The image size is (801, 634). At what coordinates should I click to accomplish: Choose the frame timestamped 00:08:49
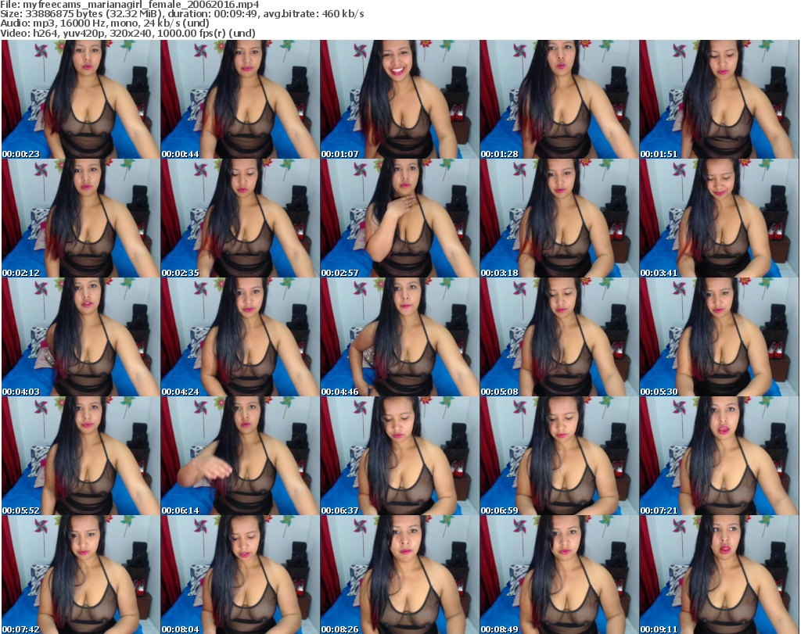pyautogui.click(x=559, y=575)
